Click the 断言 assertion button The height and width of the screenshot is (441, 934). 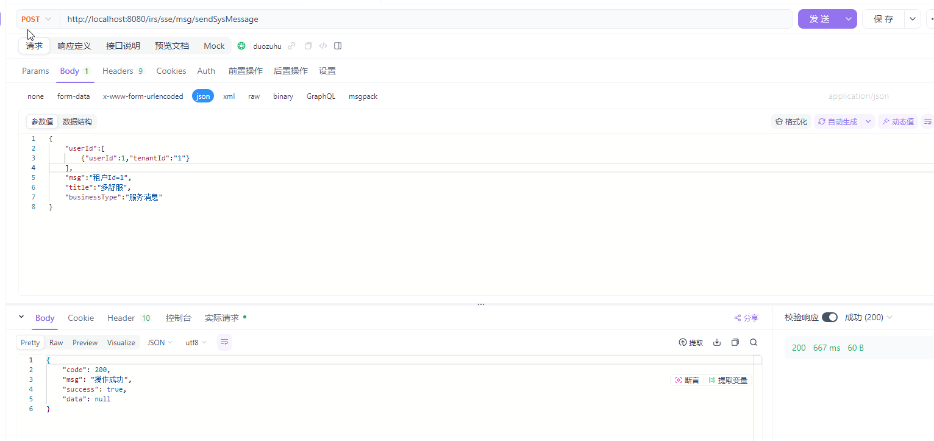(x=687, y=380)
